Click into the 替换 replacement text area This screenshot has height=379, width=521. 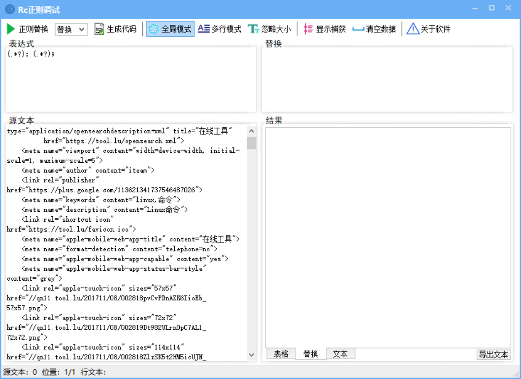tap(387, 80)
